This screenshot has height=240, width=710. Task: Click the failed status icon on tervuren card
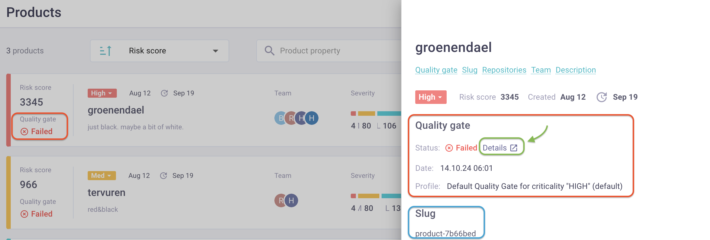(24, 214)
